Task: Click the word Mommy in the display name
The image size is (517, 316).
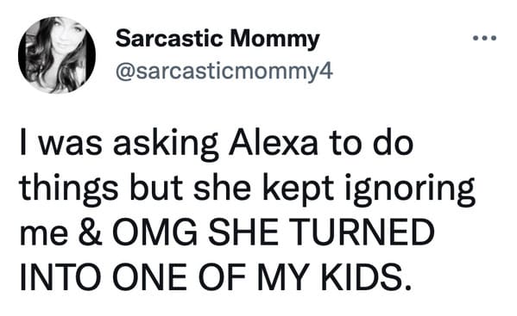Action: click(x=275, y=40)
